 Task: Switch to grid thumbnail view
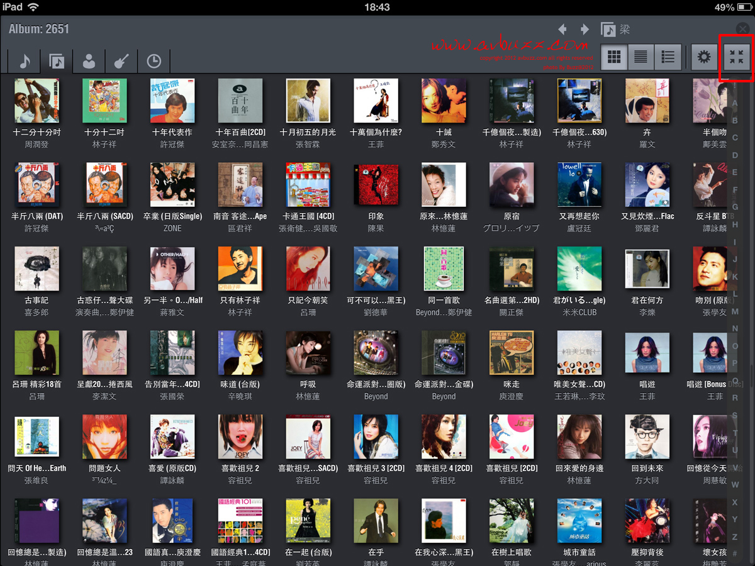[614, 57]
